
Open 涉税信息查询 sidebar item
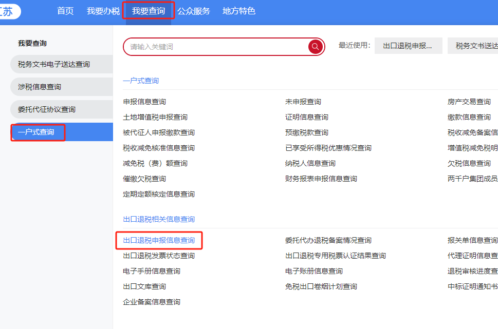click(x=40, y=87)
